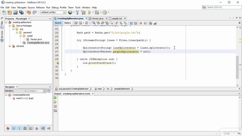Click the Source view button
242x136 pixels.
(58, 23)
